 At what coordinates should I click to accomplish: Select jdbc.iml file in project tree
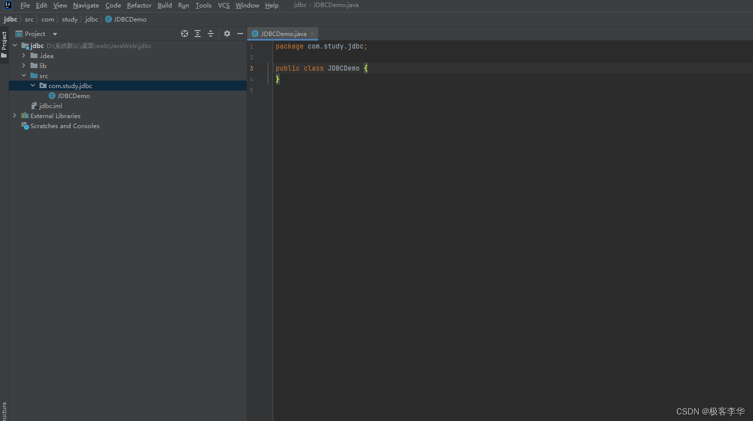click(51, 106)
